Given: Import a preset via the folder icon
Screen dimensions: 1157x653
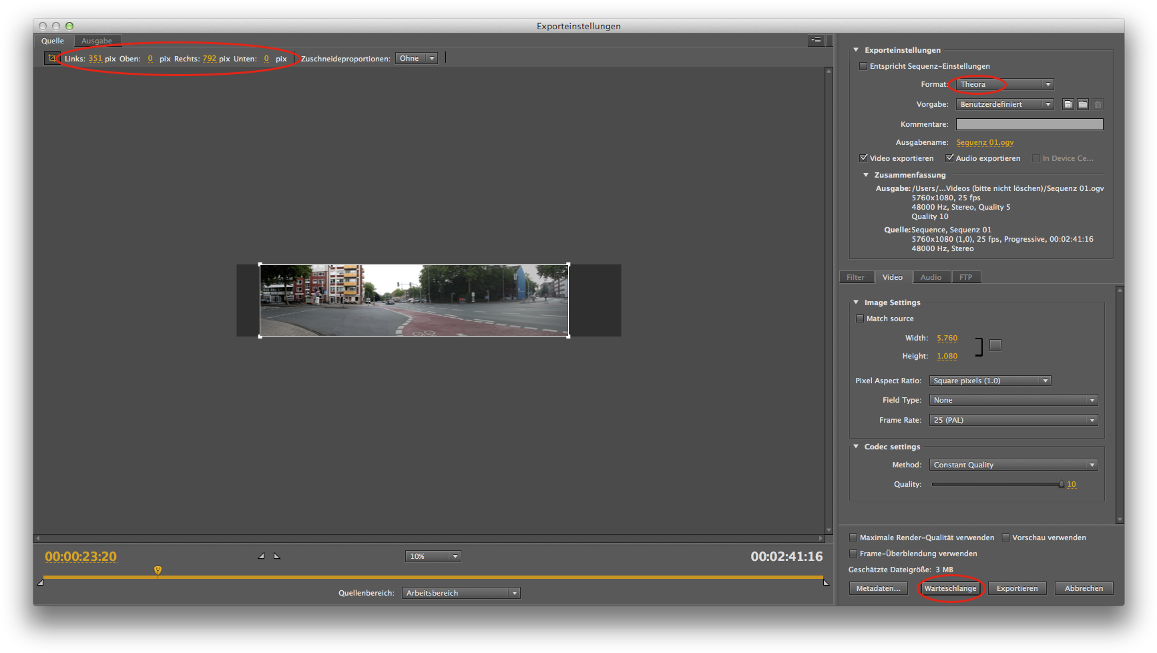Looking at the screenshot, I should (1082, 104).
